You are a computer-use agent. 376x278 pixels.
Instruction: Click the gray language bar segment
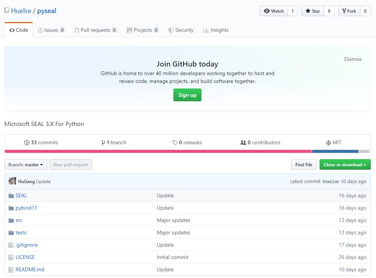tap(364, 151)
